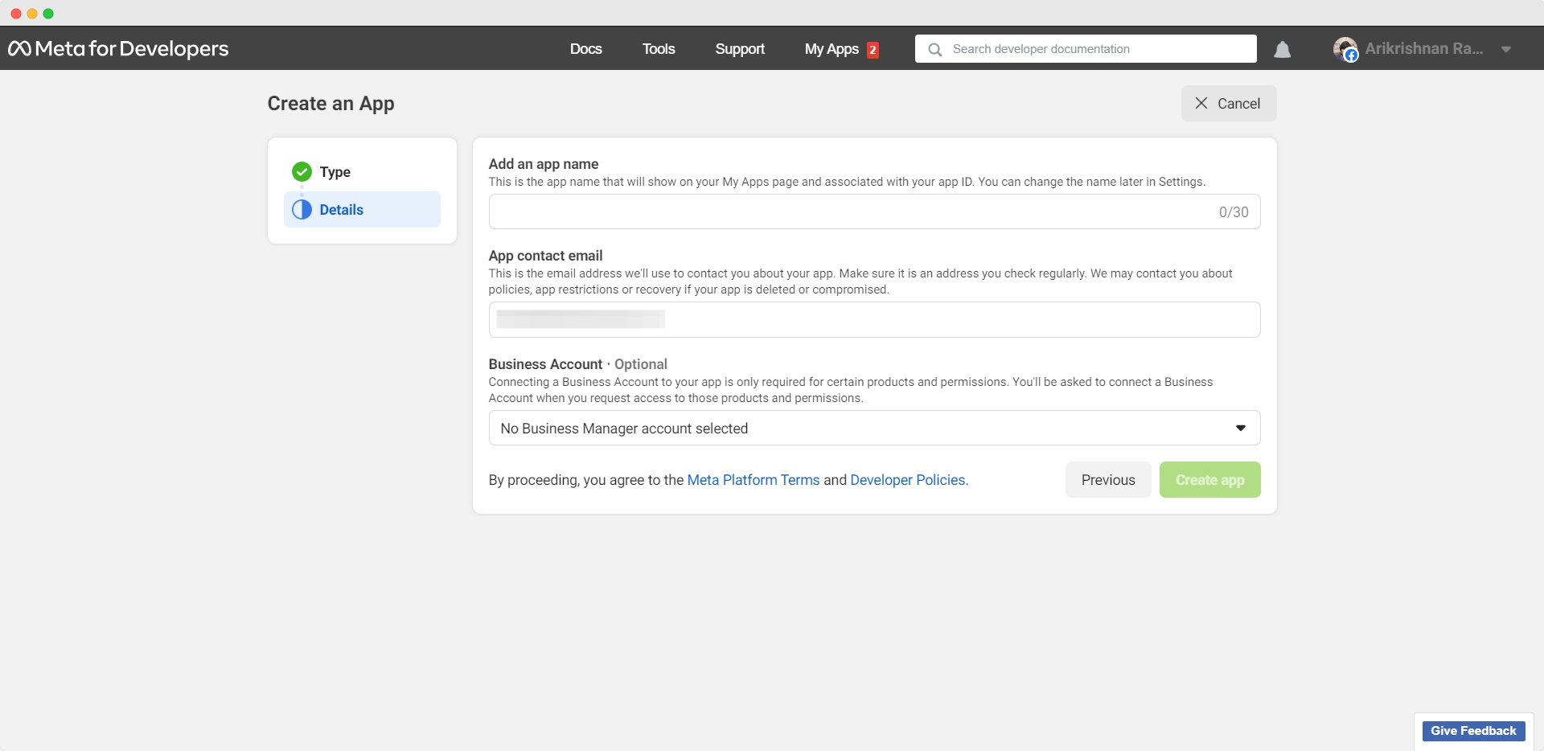The height and width of the screenshot is (751, 1544).
Task: Click the Business Account dropdown caret
Action: click(x=1241, y=428)
